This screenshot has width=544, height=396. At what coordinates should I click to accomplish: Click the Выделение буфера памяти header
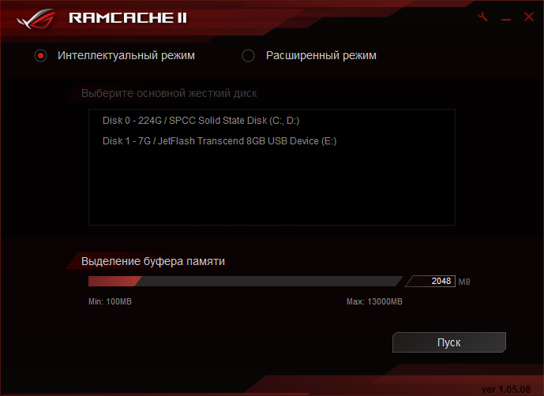click(x=153, y=261)
